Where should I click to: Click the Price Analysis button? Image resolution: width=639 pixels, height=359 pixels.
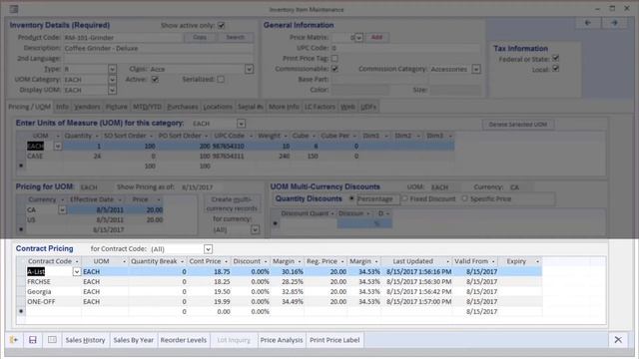(x=282, y=340)
